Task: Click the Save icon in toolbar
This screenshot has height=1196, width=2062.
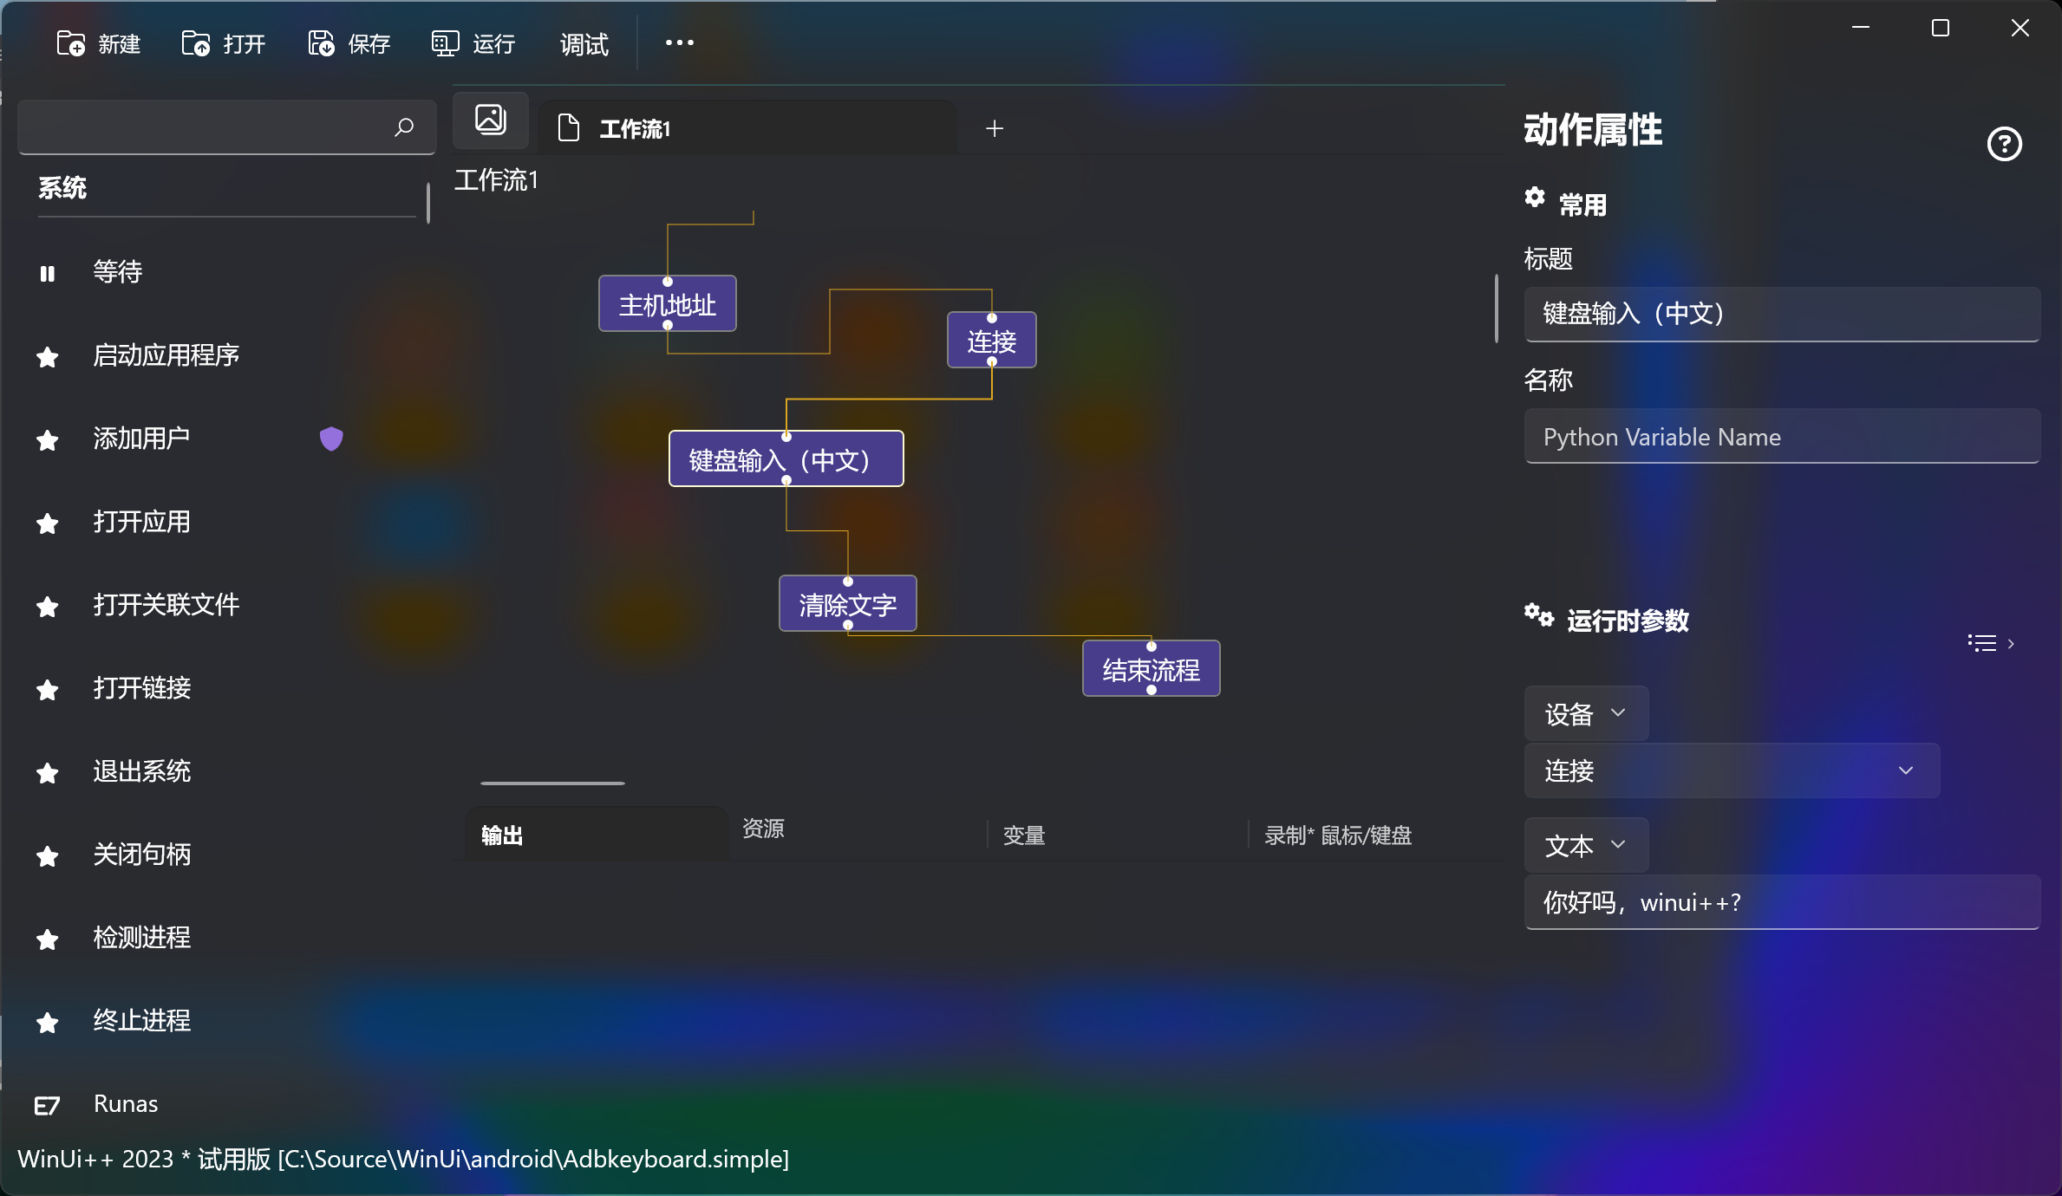Action: click(321, 43)
